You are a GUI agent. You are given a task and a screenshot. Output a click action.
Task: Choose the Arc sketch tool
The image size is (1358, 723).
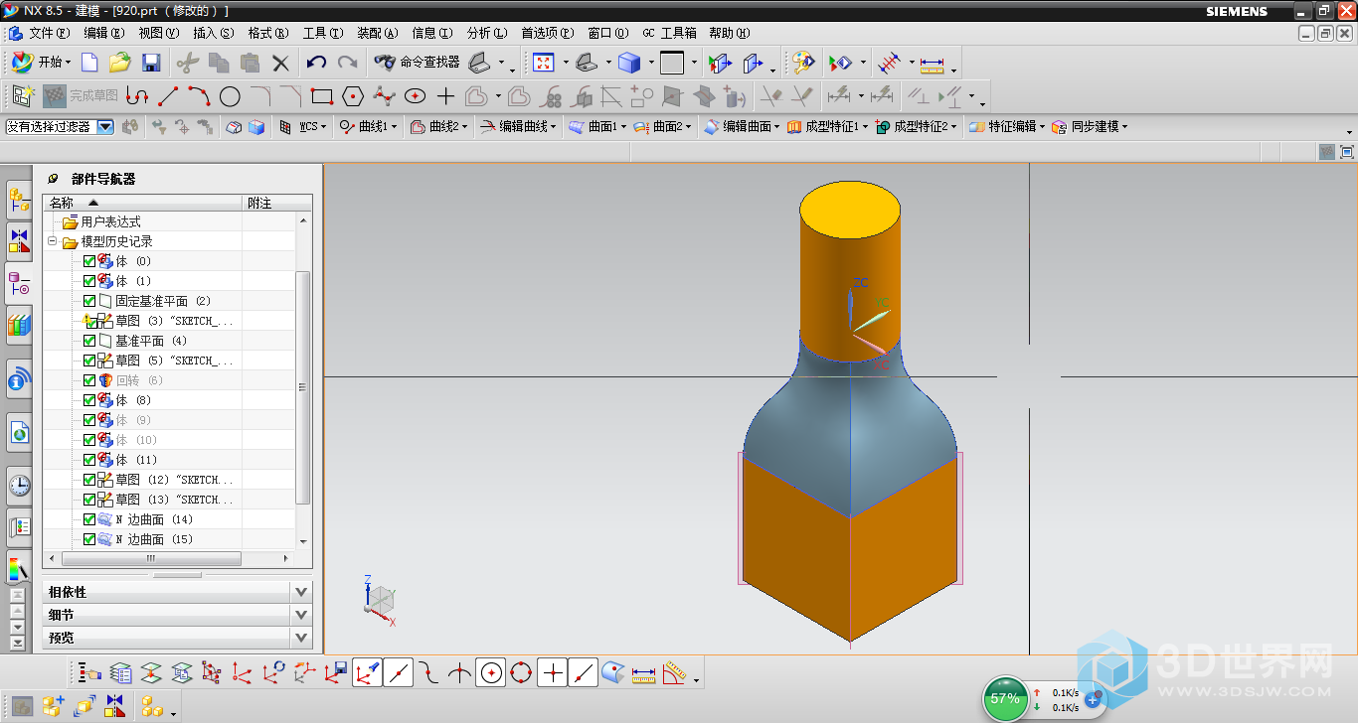(x=199, y=96)
